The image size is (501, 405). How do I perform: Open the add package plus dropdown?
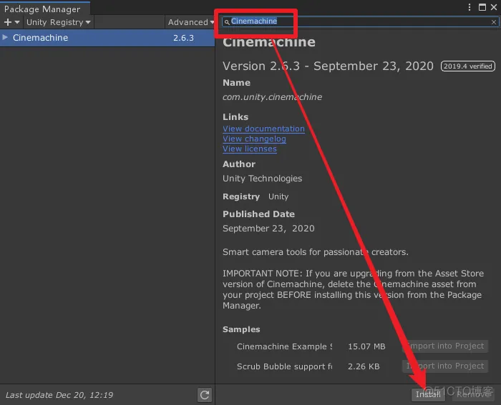[x=11, y=22]
